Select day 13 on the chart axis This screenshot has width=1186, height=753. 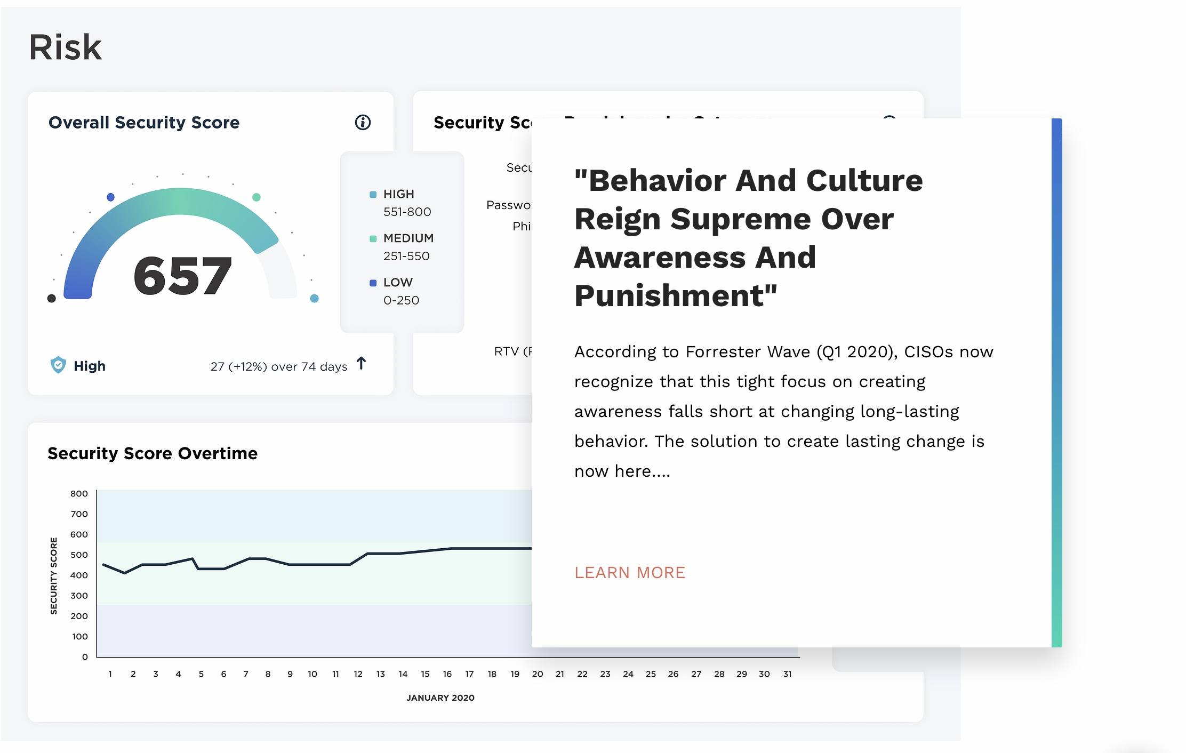[380, 674]
